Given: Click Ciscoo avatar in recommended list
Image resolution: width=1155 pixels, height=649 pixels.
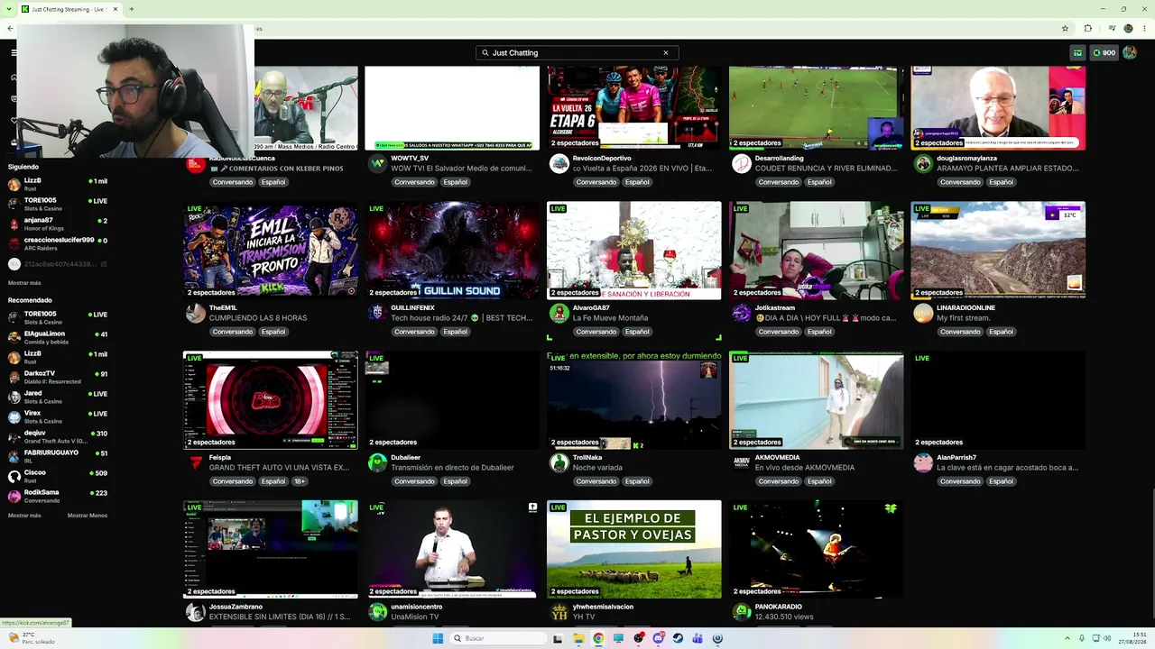Looking at the screenshot, I should coord(14,477).
